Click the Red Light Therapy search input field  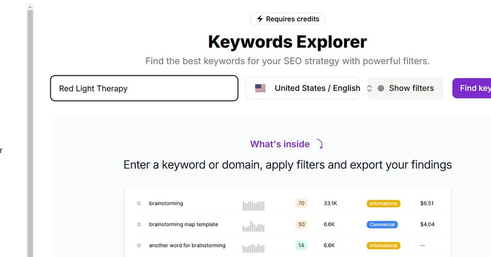pos(144,88)
